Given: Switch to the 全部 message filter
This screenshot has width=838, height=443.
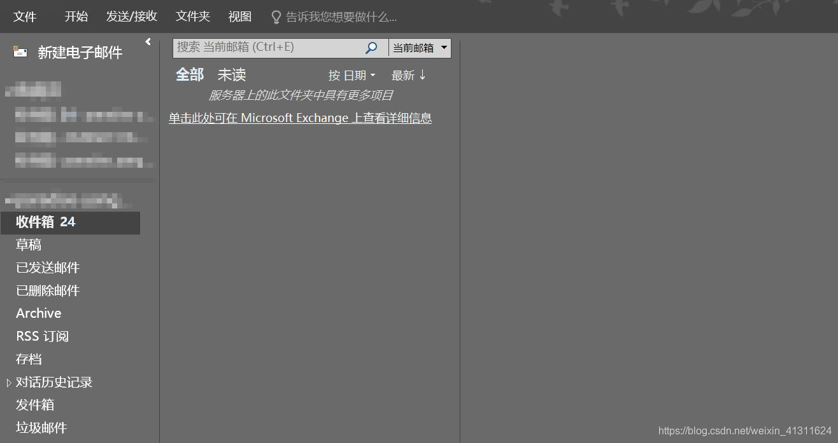Looking at the screenshot, I should (189, 74).
